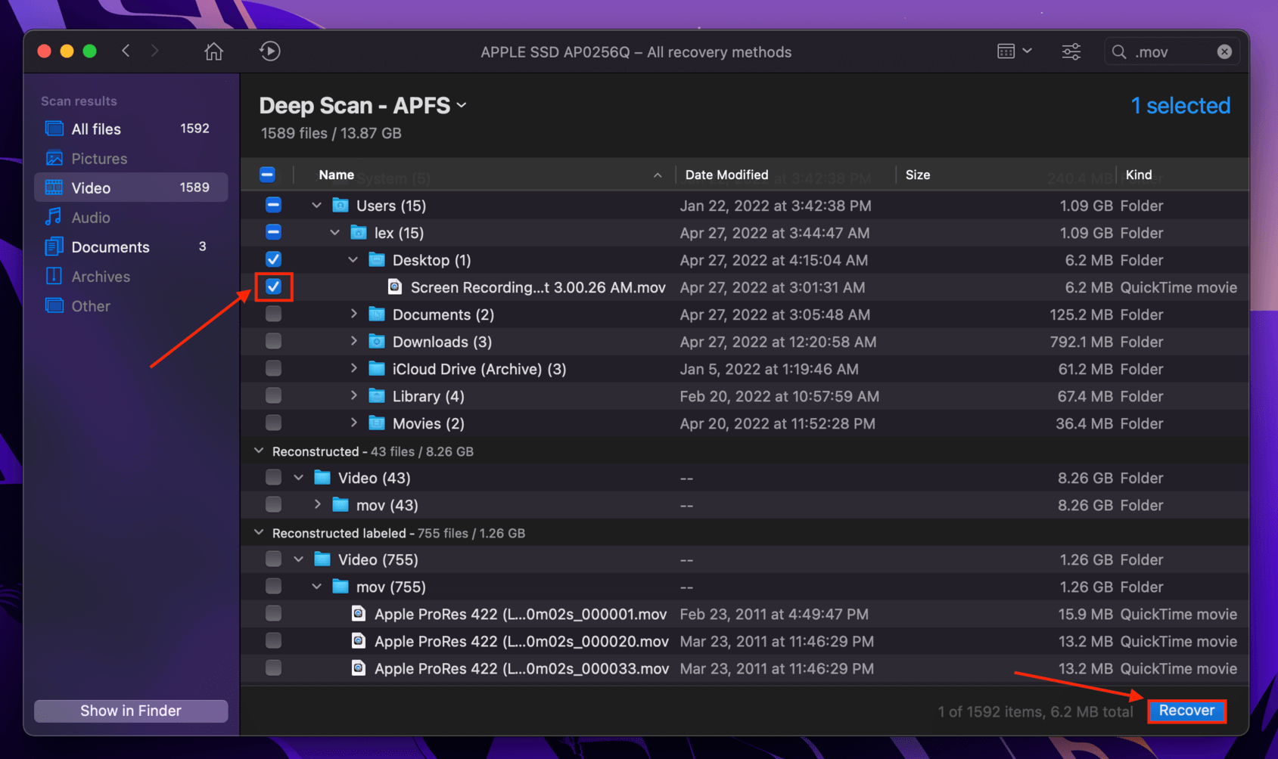Check the Apple ProRes 000020.mov checkbox
1278x759 pixels.
click(273, 640)
